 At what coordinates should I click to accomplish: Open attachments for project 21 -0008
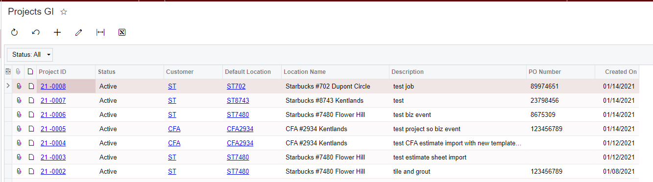pyautogui.click(x=19, y=87)
